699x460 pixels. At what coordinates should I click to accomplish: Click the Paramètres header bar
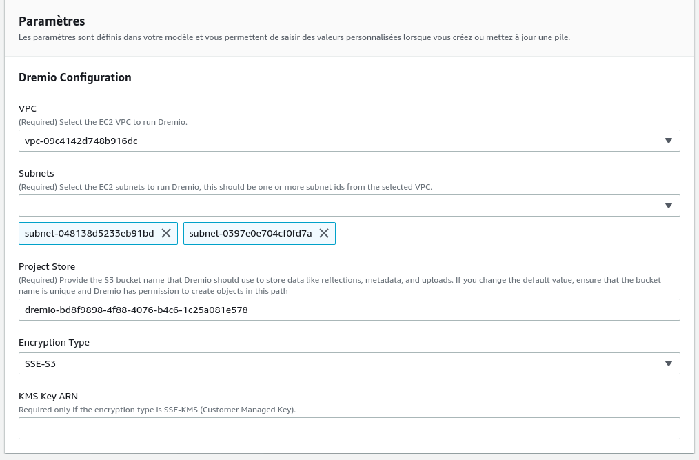(52, 21)
